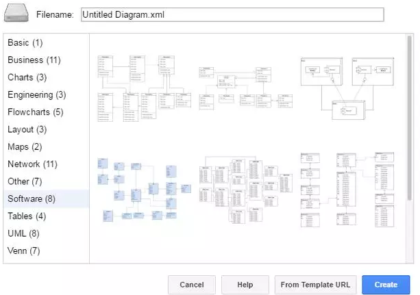Open the Venn (7) category
420x295 pixels.
click(24, 251)
